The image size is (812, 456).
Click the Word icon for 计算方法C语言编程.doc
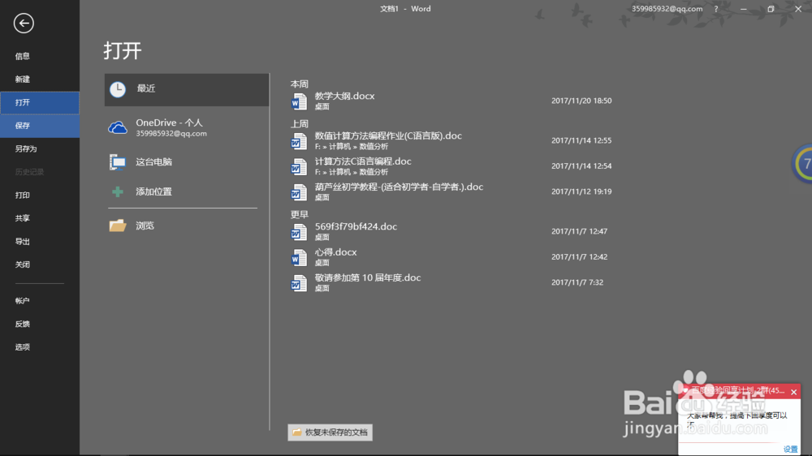click(299, 166)
